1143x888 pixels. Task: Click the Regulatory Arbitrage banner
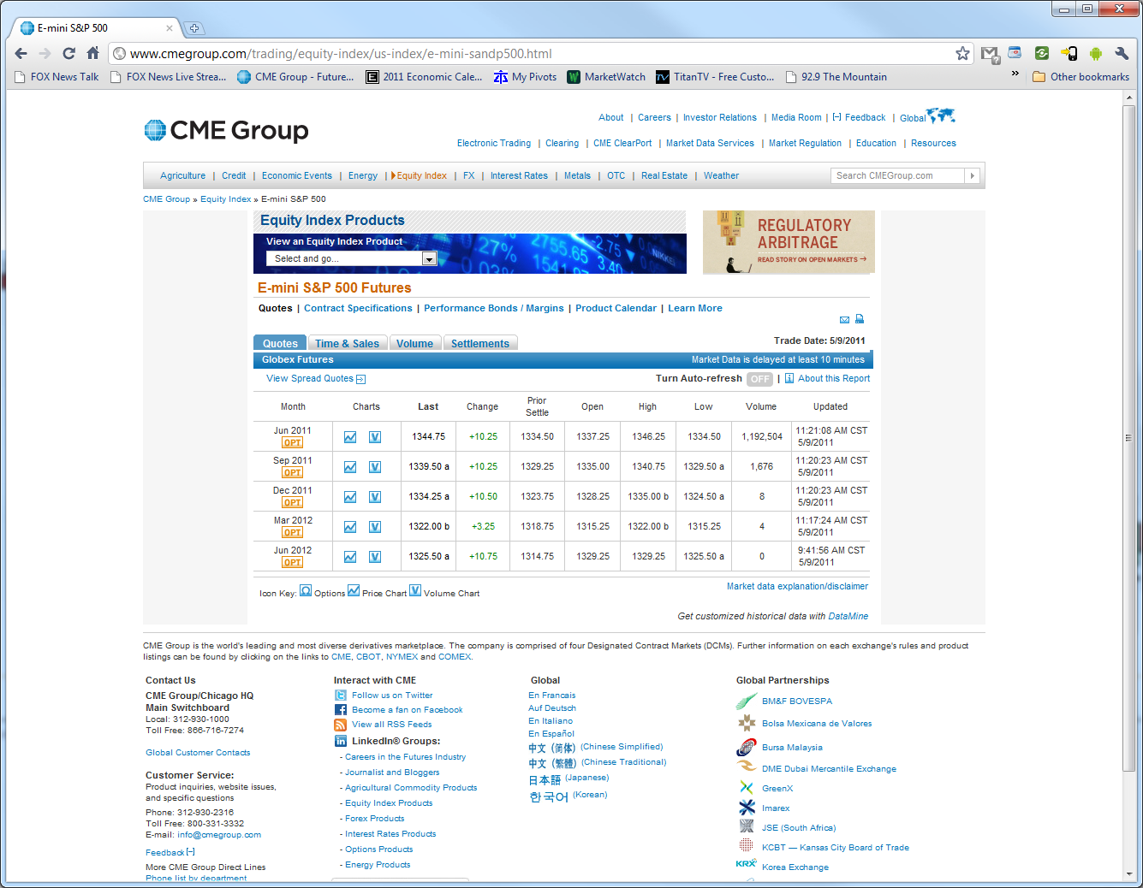click(x=789, y=242)
